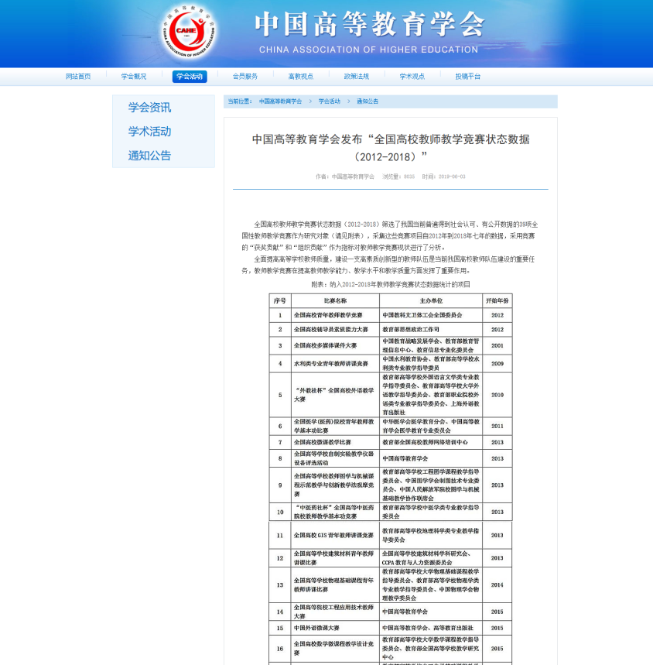The height and width of the screenshot is (665, 653).
Task: Click the 主办单位 table column header
Action: click(x=431, y=300)
